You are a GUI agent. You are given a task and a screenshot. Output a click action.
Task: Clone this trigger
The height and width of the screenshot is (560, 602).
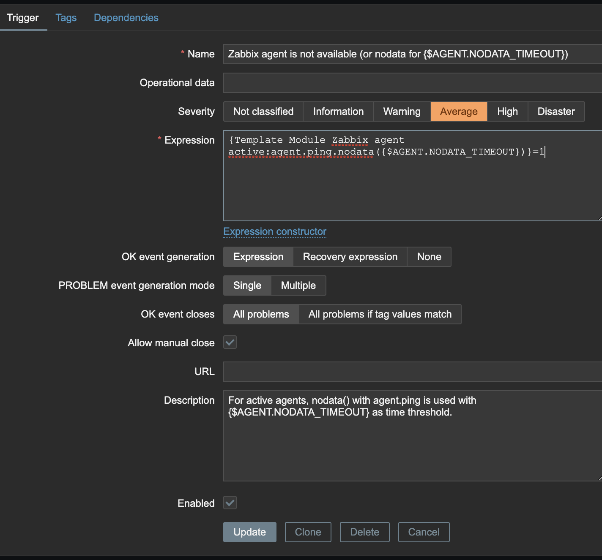click(308, 532)
